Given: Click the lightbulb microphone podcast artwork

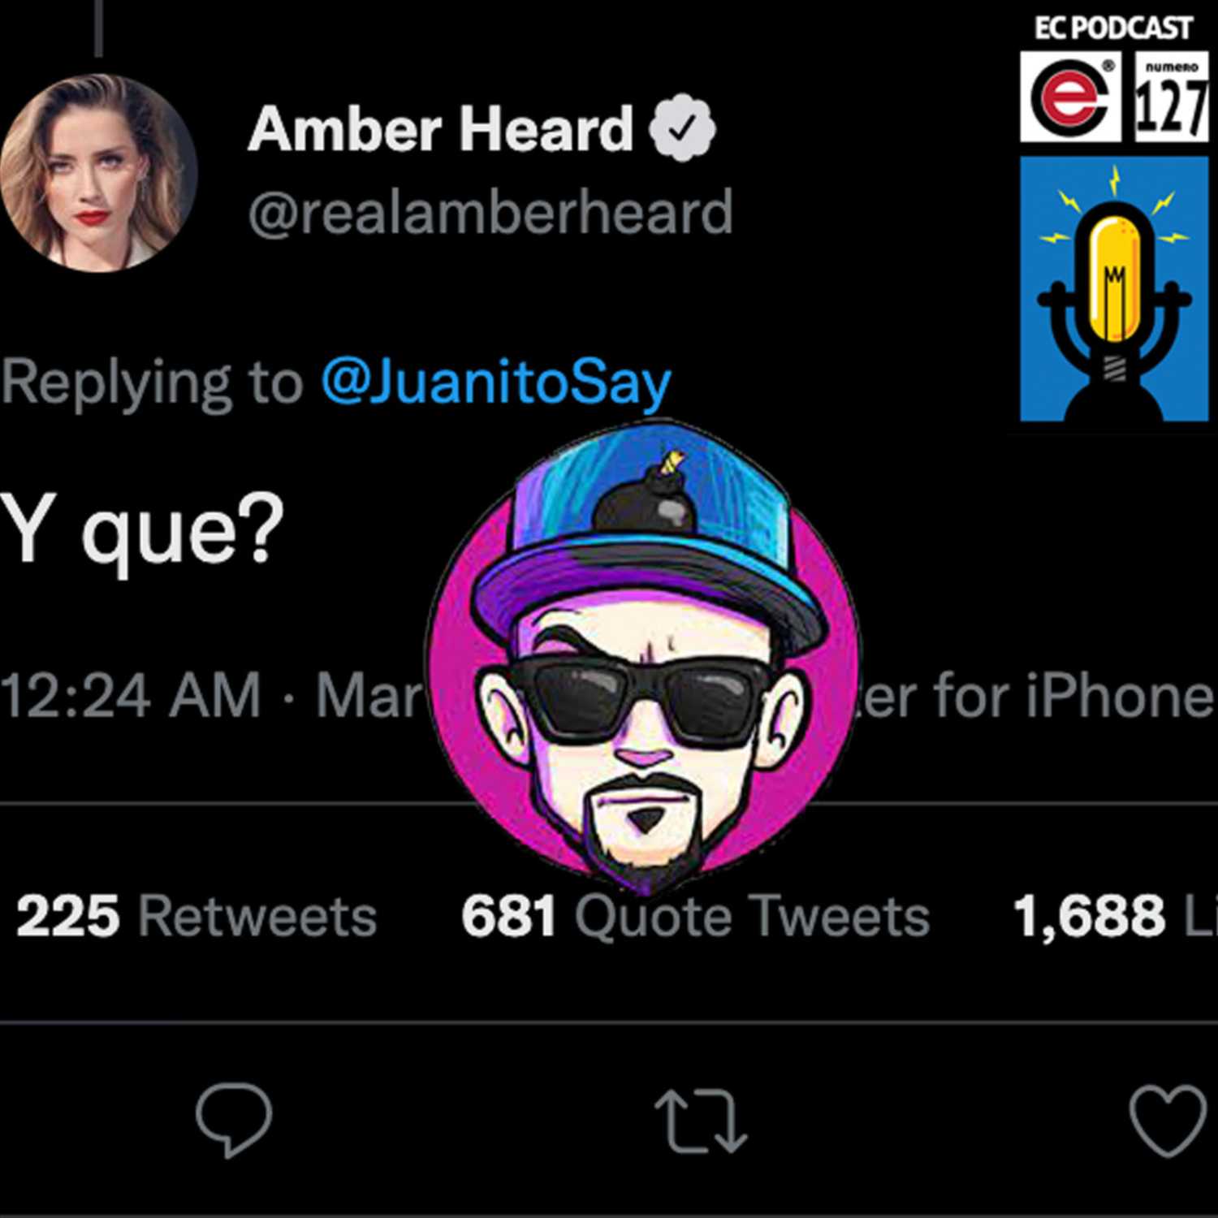Looking at the screenshot, I should pyautogui.click(x=1114, y=289).
